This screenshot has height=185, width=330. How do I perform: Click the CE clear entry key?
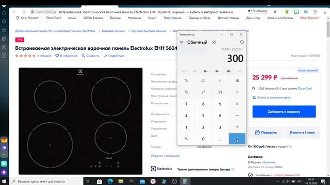[x=203, y=81]
